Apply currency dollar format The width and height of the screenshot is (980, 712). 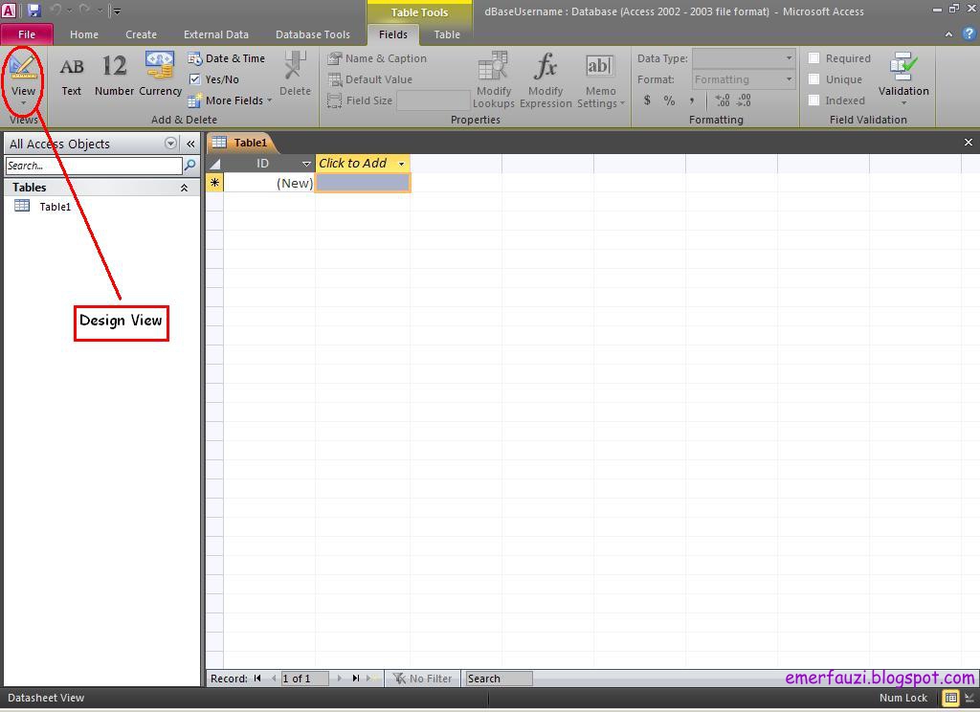(x=647, y=100)
